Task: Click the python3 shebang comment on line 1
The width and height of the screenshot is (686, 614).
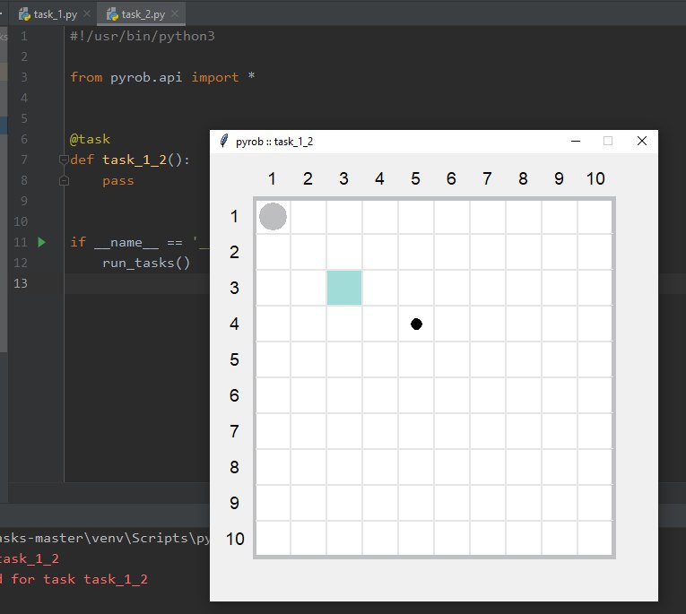Action: 143,36
